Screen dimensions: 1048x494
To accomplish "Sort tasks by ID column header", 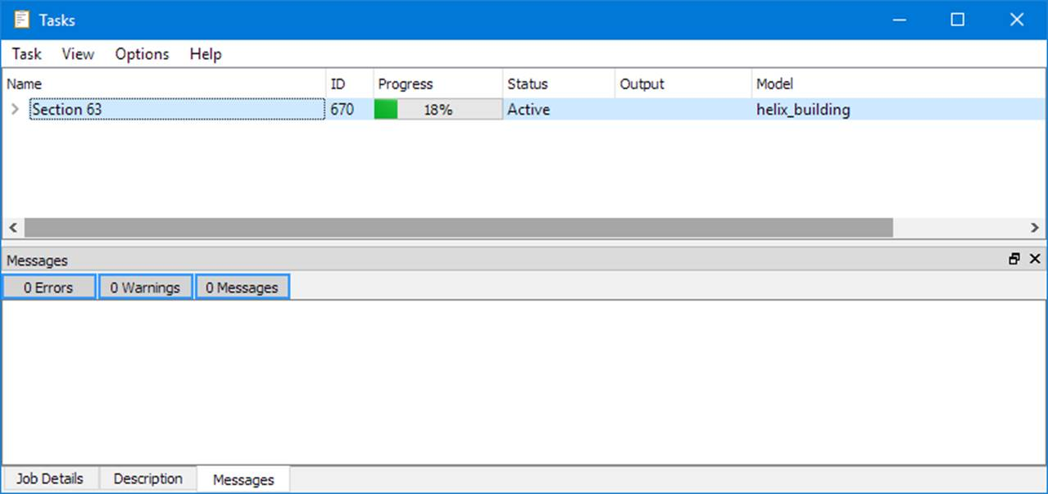I will pyautogui.click(x=350, y=84).
